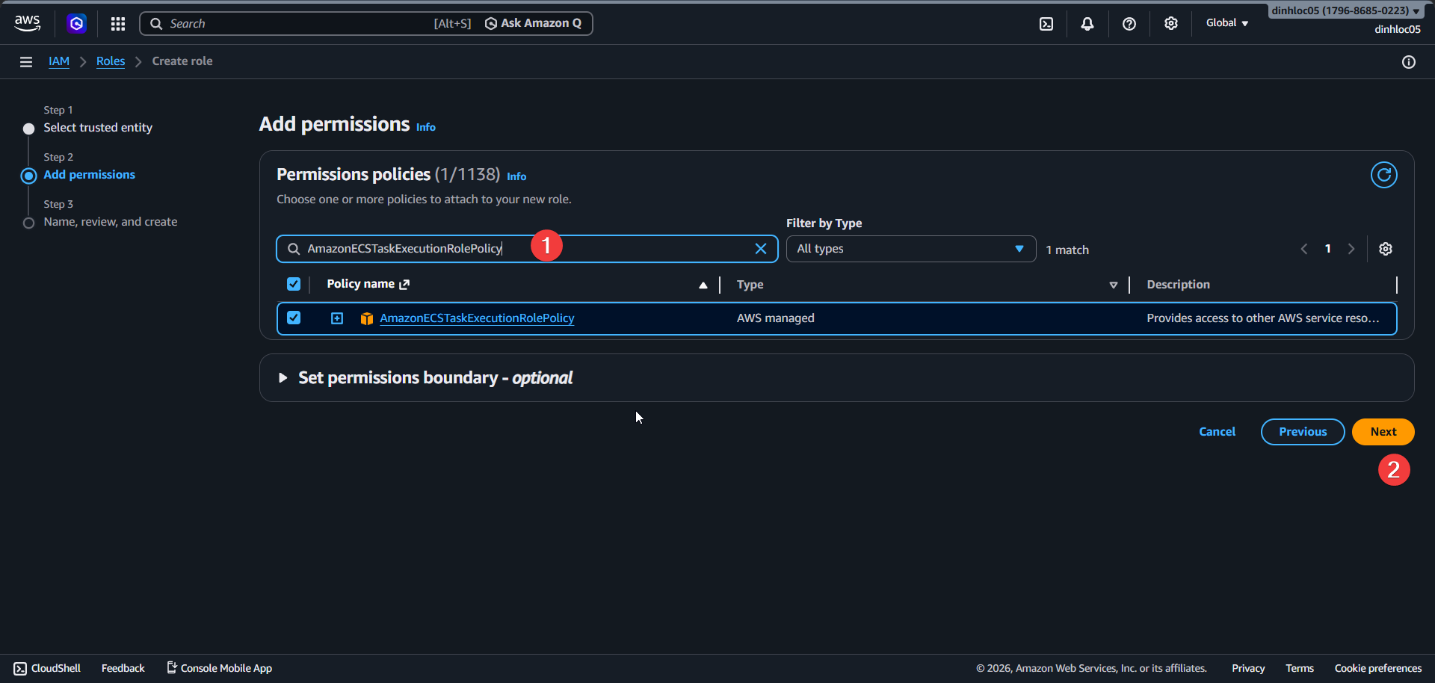
Task: Clear the policy search field with X icon
Action: point(761,248)
